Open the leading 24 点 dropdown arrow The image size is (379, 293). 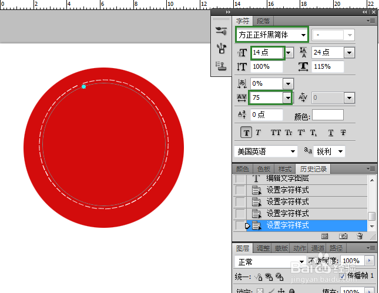349,52
